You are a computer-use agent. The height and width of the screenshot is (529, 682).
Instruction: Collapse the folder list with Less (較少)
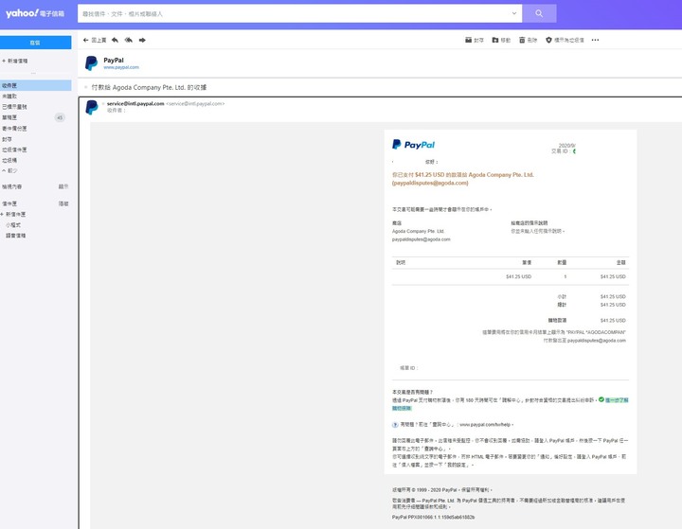click(x=10, y=171)
